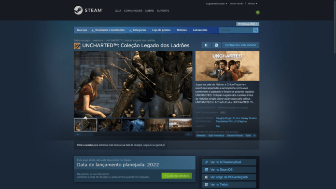Expand more tags with the plus button
Viewport: 336px width, 189px height.
coord(254,135)
